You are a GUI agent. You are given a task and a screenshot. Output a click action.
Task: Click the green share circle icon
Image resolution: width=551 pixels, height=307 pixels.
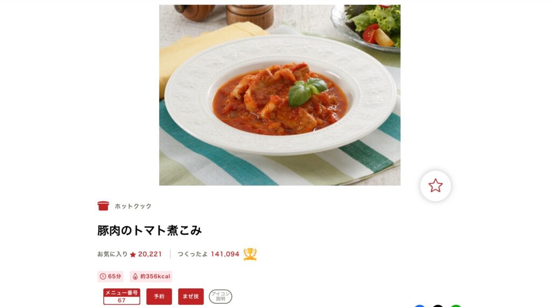pos(456,305)
